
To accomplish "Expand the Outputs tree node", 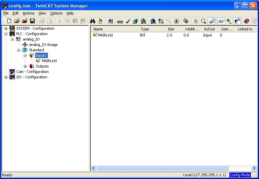I will [25, 66].
